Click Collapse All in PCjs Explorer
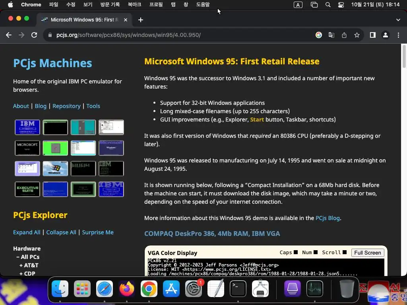Screen dimensions: 407x305 pyautogui.click(x=61, y=232)
